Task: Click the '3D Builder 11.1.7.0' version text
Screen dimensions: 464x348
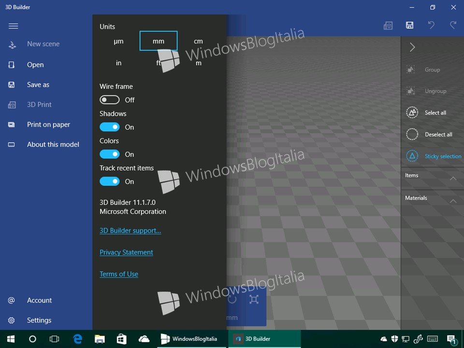Action: pyautogui.click(x=128, y=203)
